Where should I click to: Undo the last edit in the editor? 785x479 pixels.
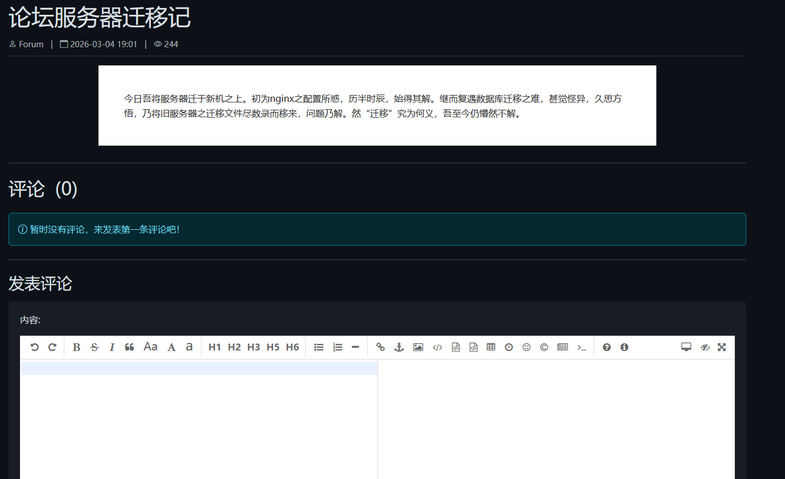click(x=35, y=347)
